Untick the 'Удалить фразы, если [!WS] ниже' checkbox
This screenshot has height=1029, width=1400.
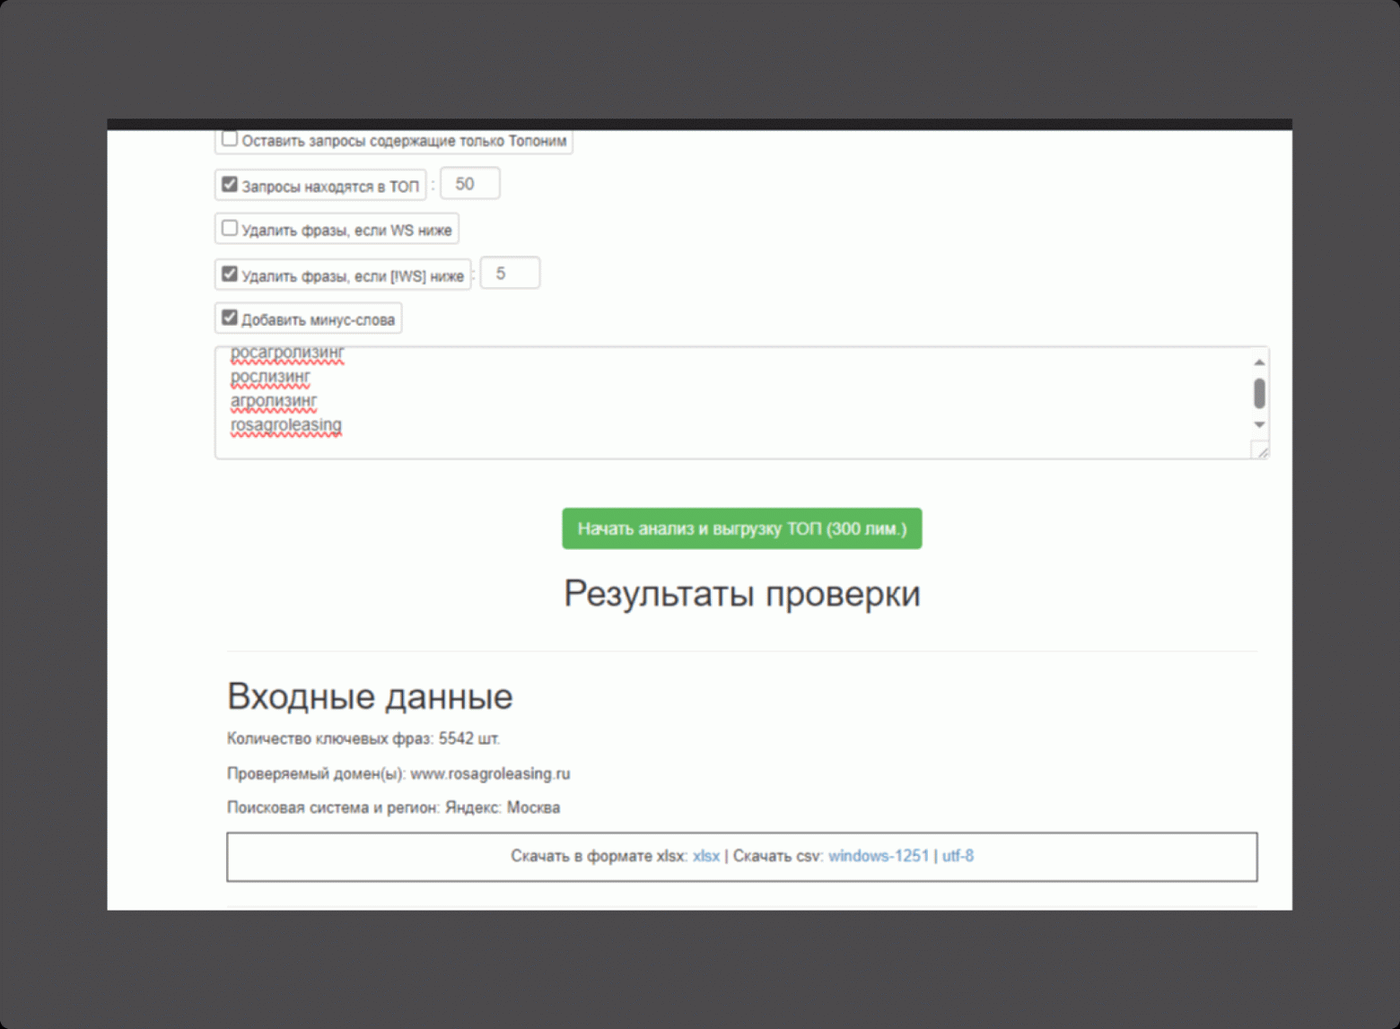click(230, 274)
